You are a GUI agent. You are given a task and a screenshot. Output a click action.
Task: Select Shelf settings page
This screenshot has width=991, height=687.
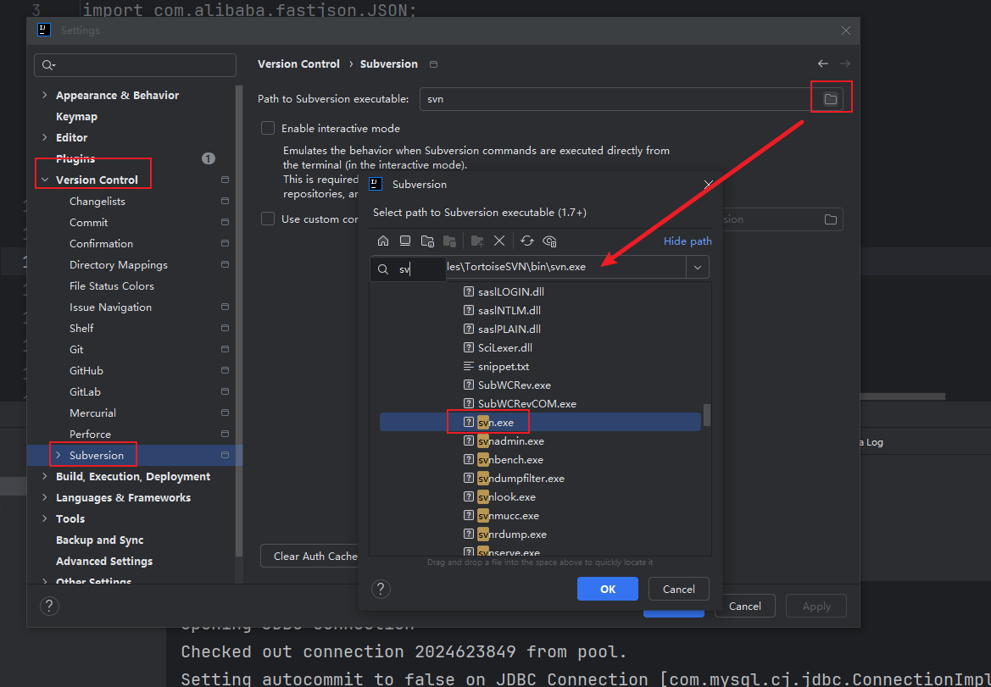pyautogui.click(x=81, y=329)
